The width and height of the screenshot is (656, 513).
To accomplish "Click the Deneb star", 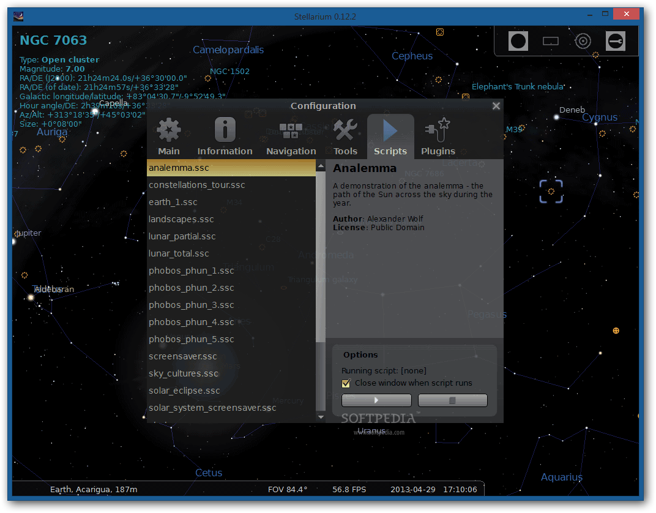I will tap(556, 118).
